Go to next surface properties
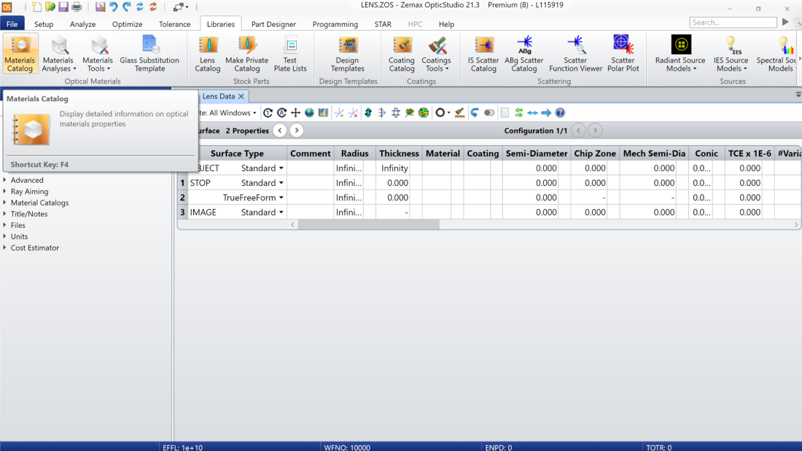The image size is (802, 451). click(297, 130)
